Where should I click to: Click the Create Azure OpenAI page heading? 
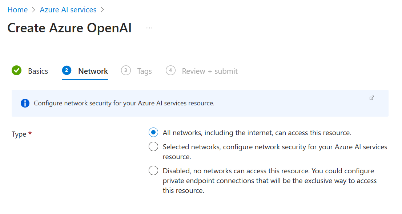click(69, 28)
